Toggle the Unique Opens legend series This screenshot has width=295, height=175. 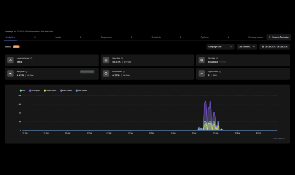click(x=50, y=90)
